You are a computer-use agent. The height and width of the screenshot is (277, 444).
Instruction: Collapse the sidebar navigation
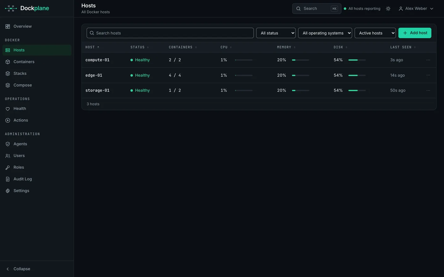click(37, 269)
